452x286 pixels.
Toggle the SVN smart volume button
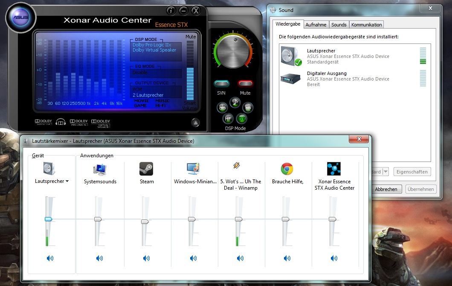tap(222, 84)
